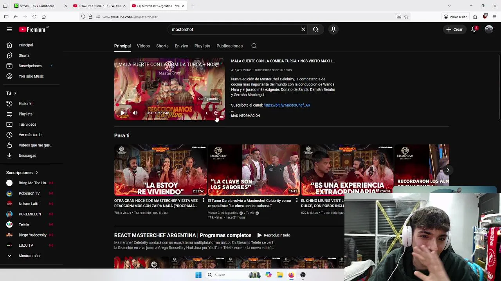Click the search magnifier button
501x281 pixels.
[x=315, y=29]
